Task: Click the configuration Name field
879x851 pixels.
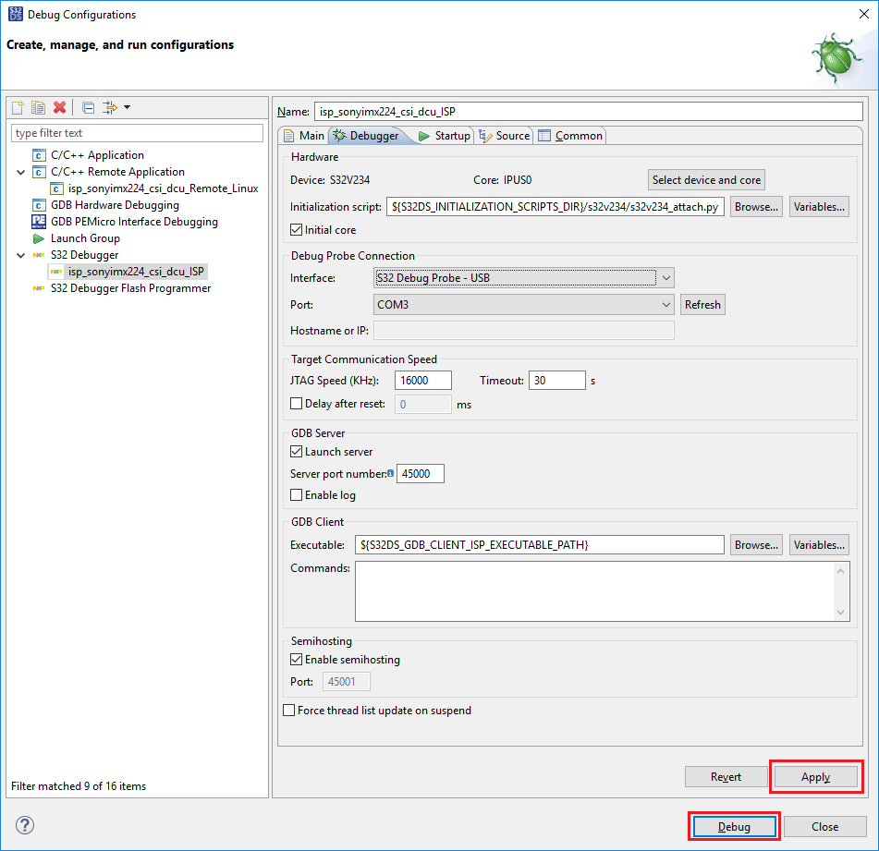Action: point(588,112)
